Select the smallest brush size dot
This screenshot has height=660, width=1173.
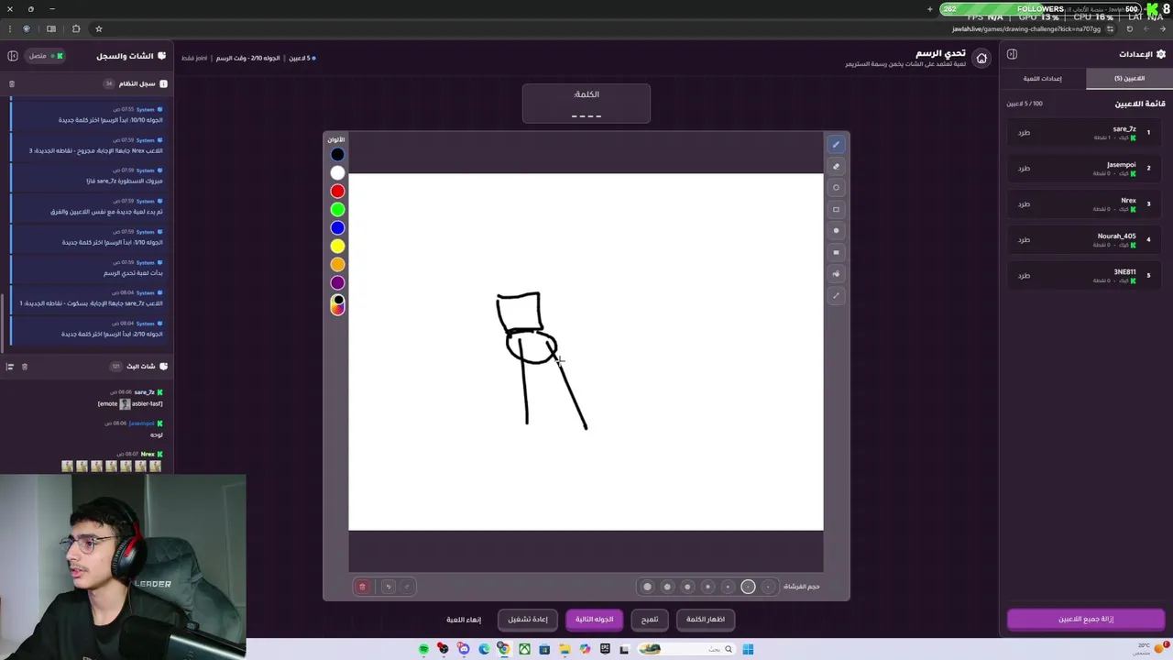(768, 587)
